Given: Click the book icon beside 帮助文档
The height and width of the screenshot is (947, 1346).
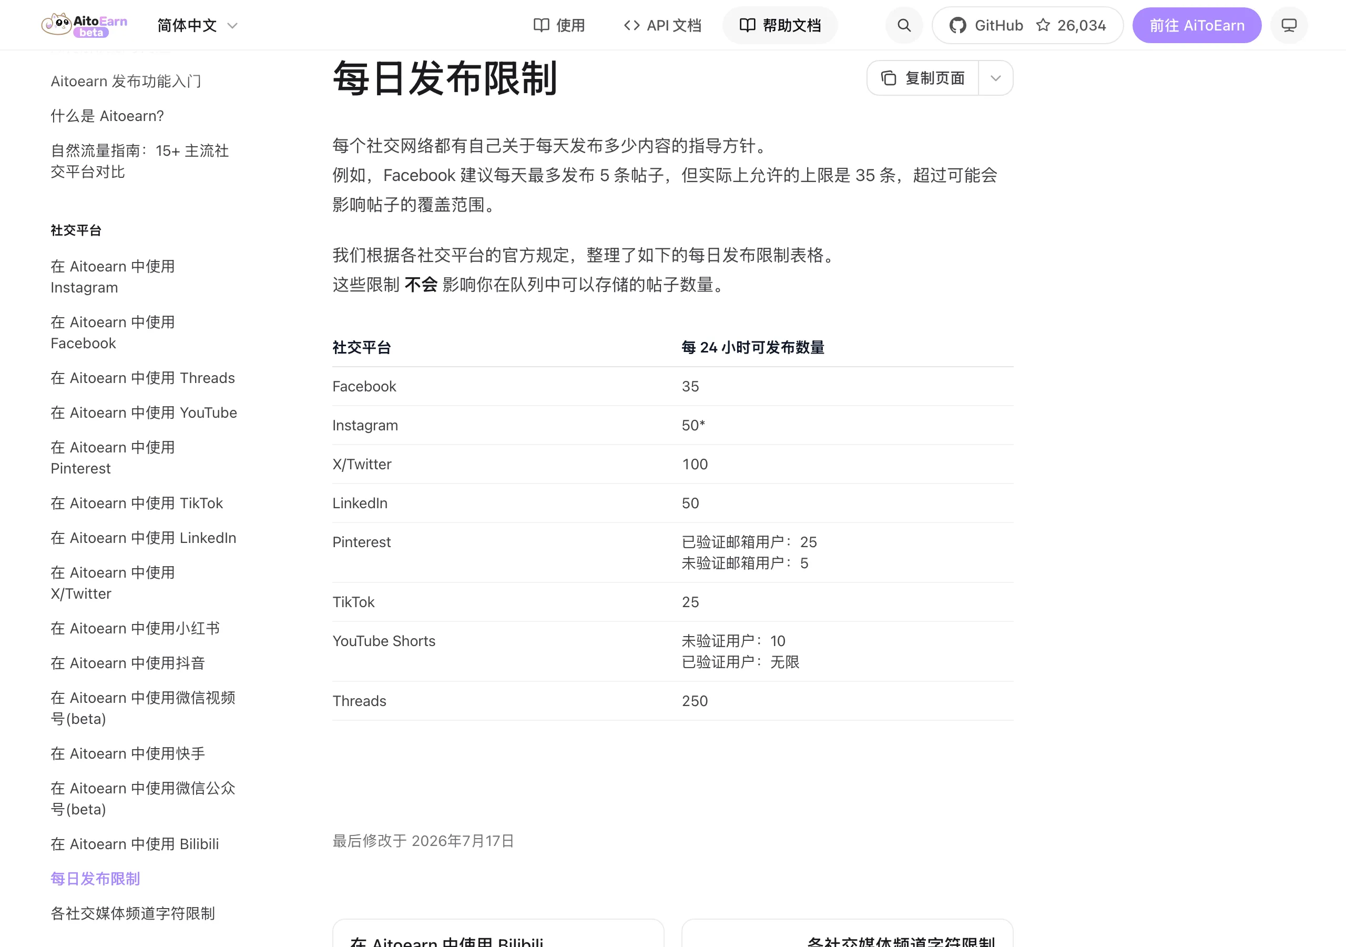Looking at the screenshot, I should pyautogui.click(x=748, y=25).
